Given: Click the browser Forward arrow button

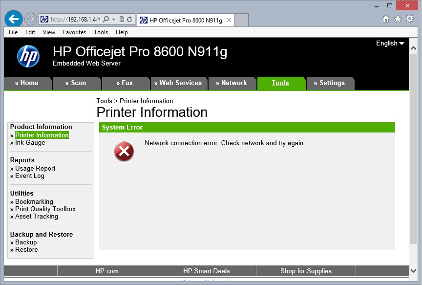Looking at the screenshot, I should pyautogui.click(x=30, y=19).
